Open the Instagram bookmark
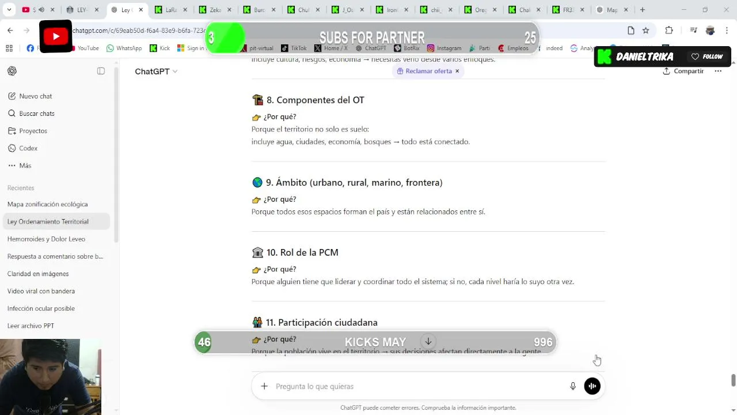The image size is (737, 415). pyautogui.click(x=444, y=48)
